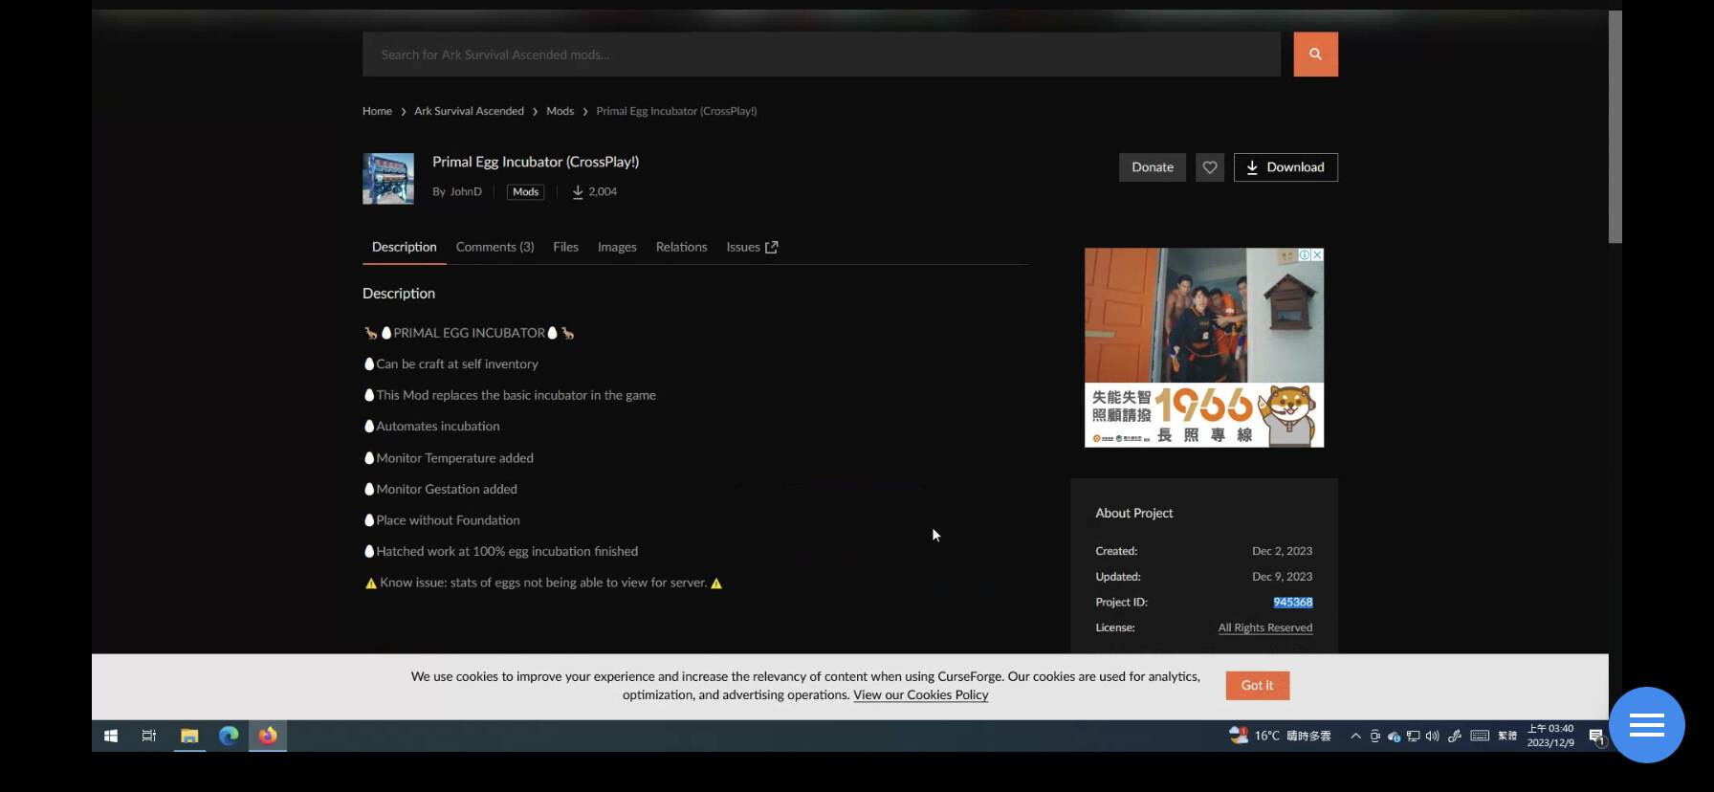Open File Explorer from the taskbar

pyautogui.click(x=189, y=736)
